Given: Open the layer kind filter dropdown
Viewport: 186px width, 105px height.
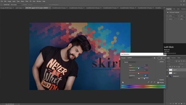Looking at the screenshot, I should [171, 61].
